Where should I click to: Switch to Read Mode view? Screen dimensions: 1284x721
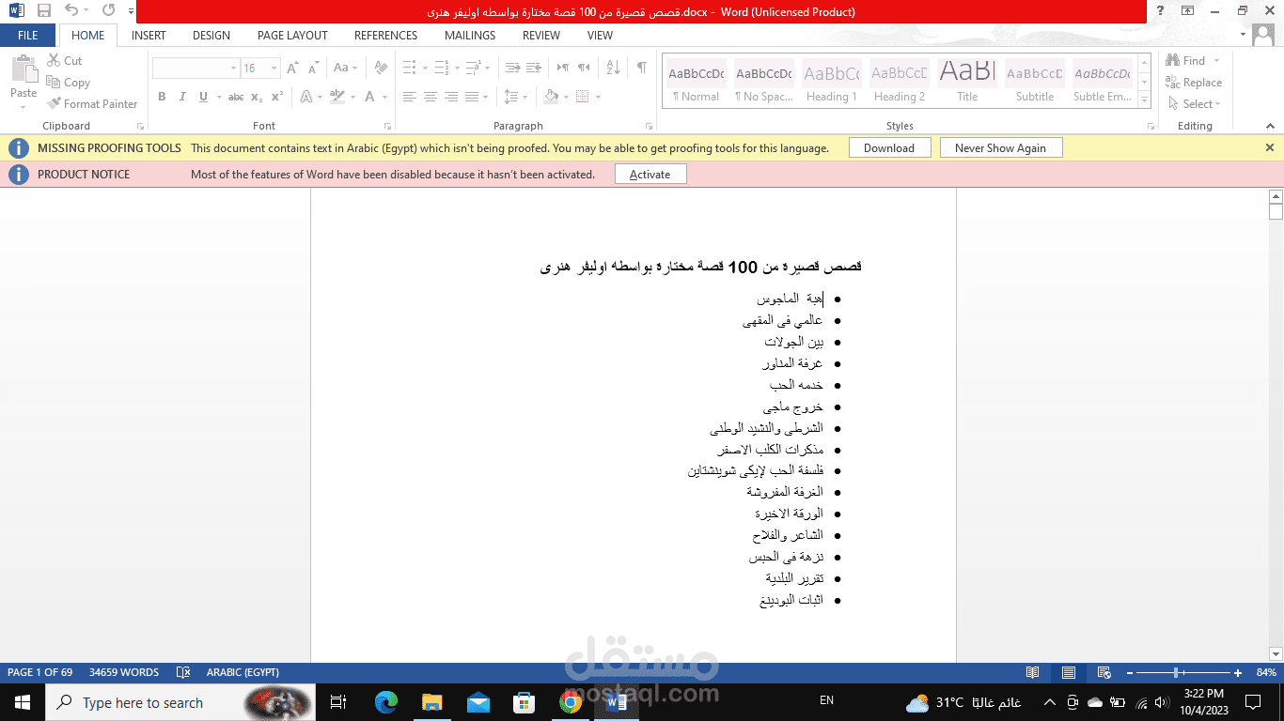tap(1033, 672)
